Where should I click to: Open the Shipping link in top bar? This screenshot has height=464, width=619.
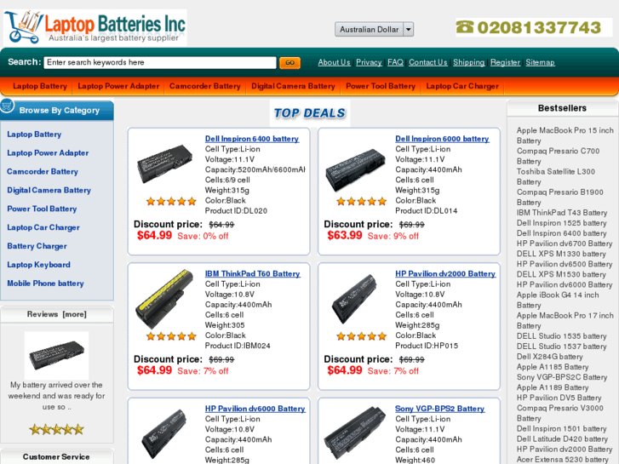(468, 62)
